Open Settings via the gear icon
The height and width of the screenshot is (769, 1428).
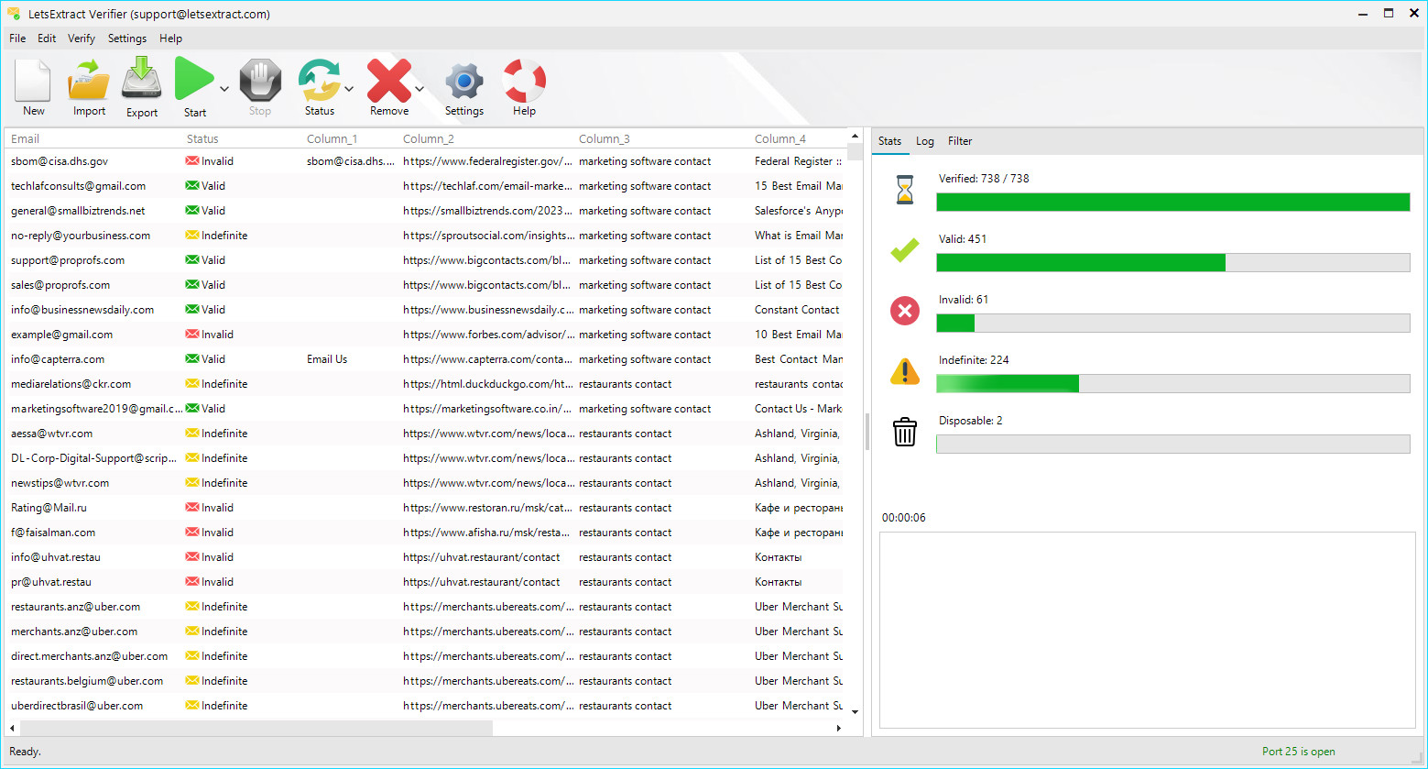[463, 82]
